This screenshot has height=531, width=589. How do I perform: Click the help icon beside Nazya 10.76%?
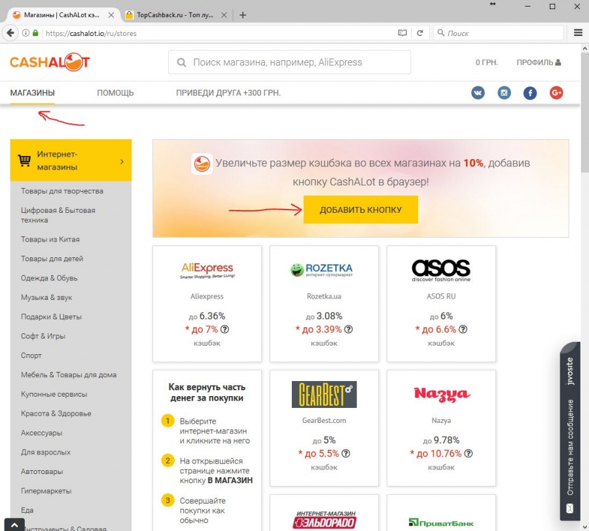click(468, 454)
